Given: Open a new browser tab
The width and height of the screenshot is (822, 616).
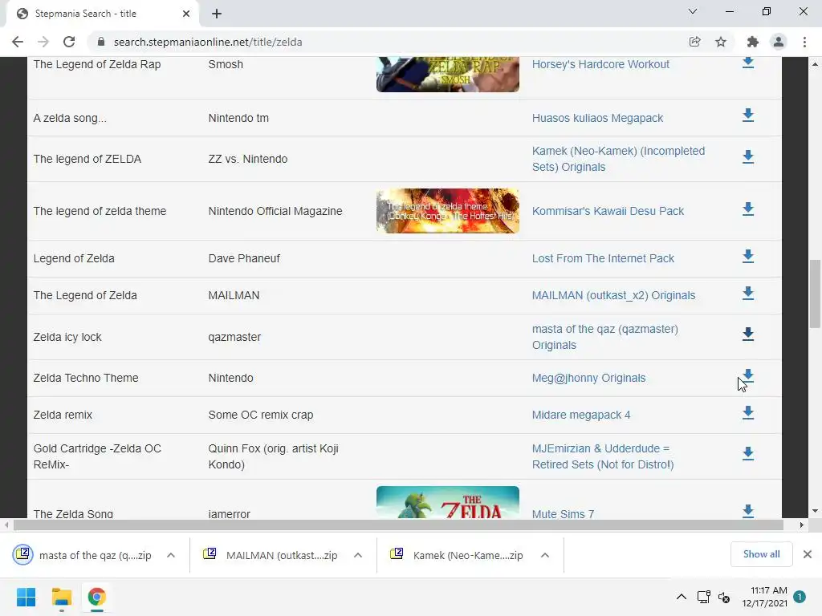Looking at the screenshot, I should coord(217,14).
